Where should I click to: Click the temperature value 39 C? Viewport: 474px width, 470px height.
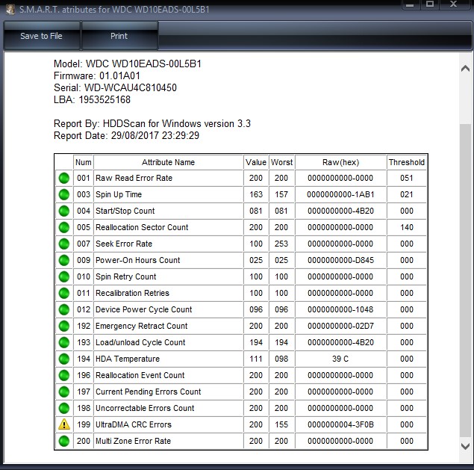coord(340,359)
